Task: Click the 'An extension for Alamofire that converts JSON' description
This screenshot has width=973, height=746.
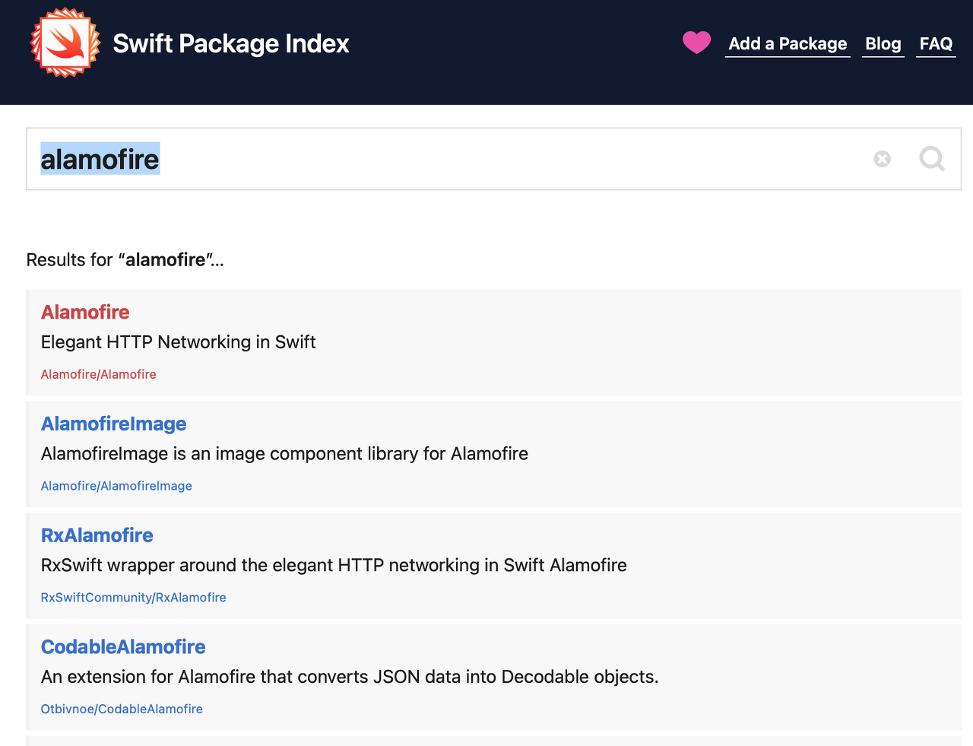Action: (350, 677)
